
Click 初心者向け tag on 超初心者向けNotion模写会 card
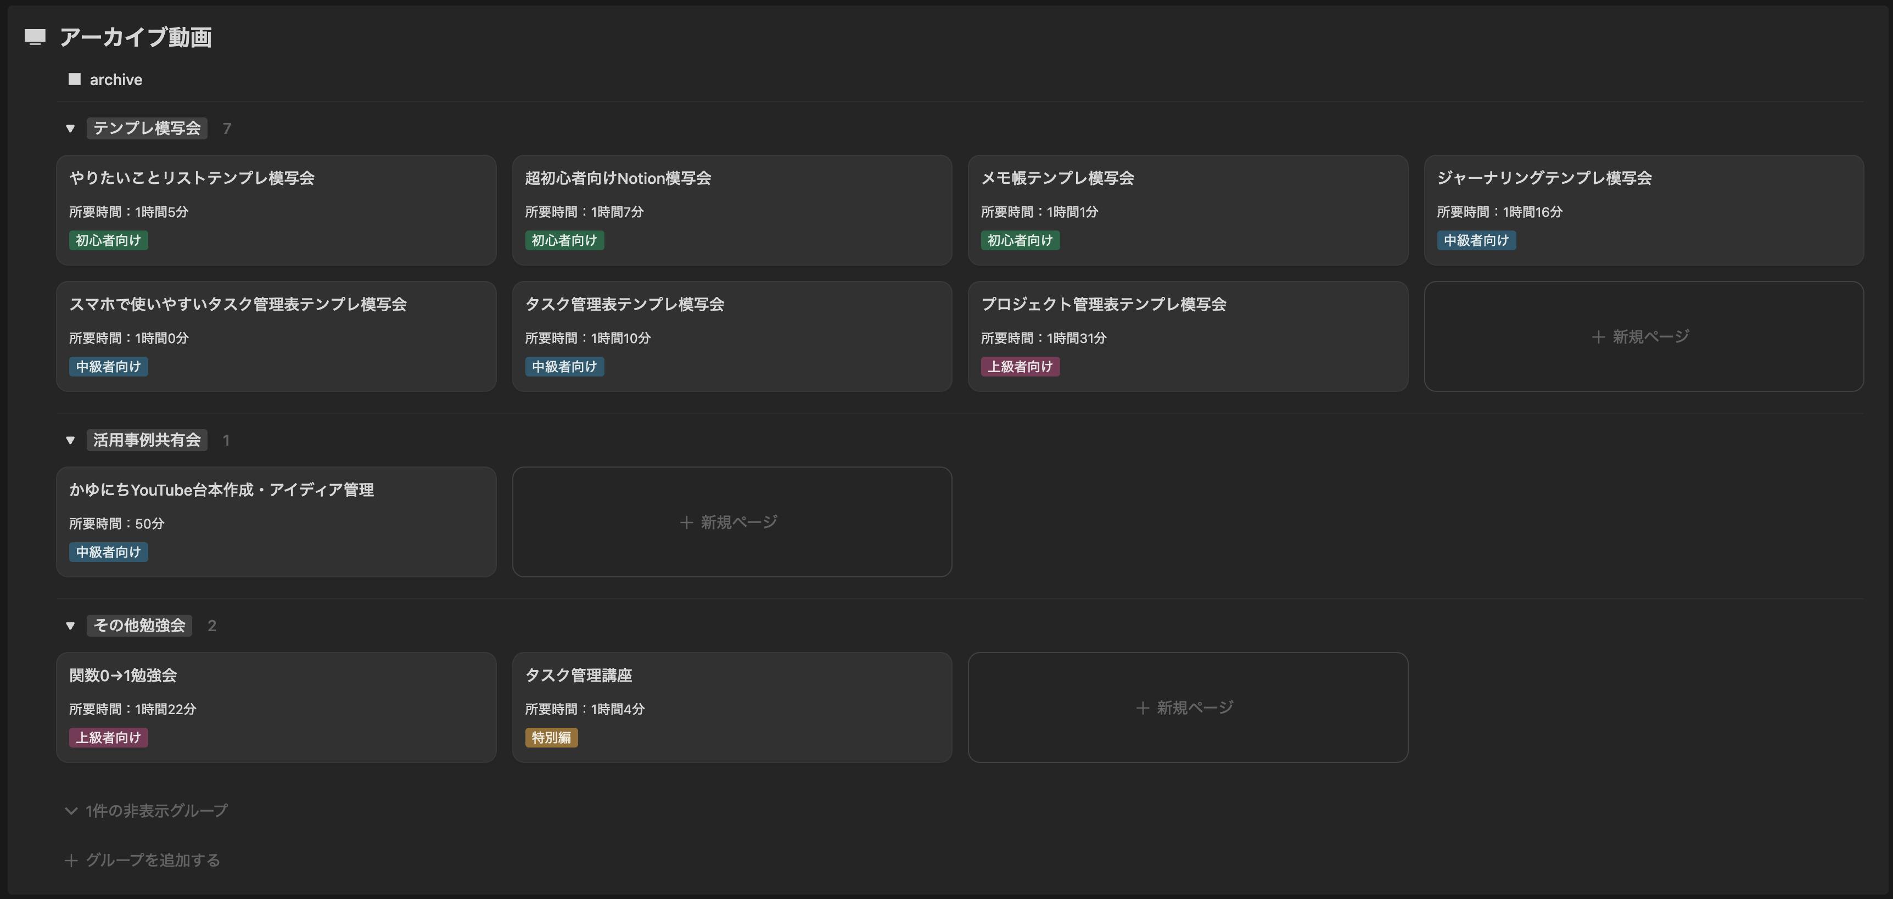[564, 240]
